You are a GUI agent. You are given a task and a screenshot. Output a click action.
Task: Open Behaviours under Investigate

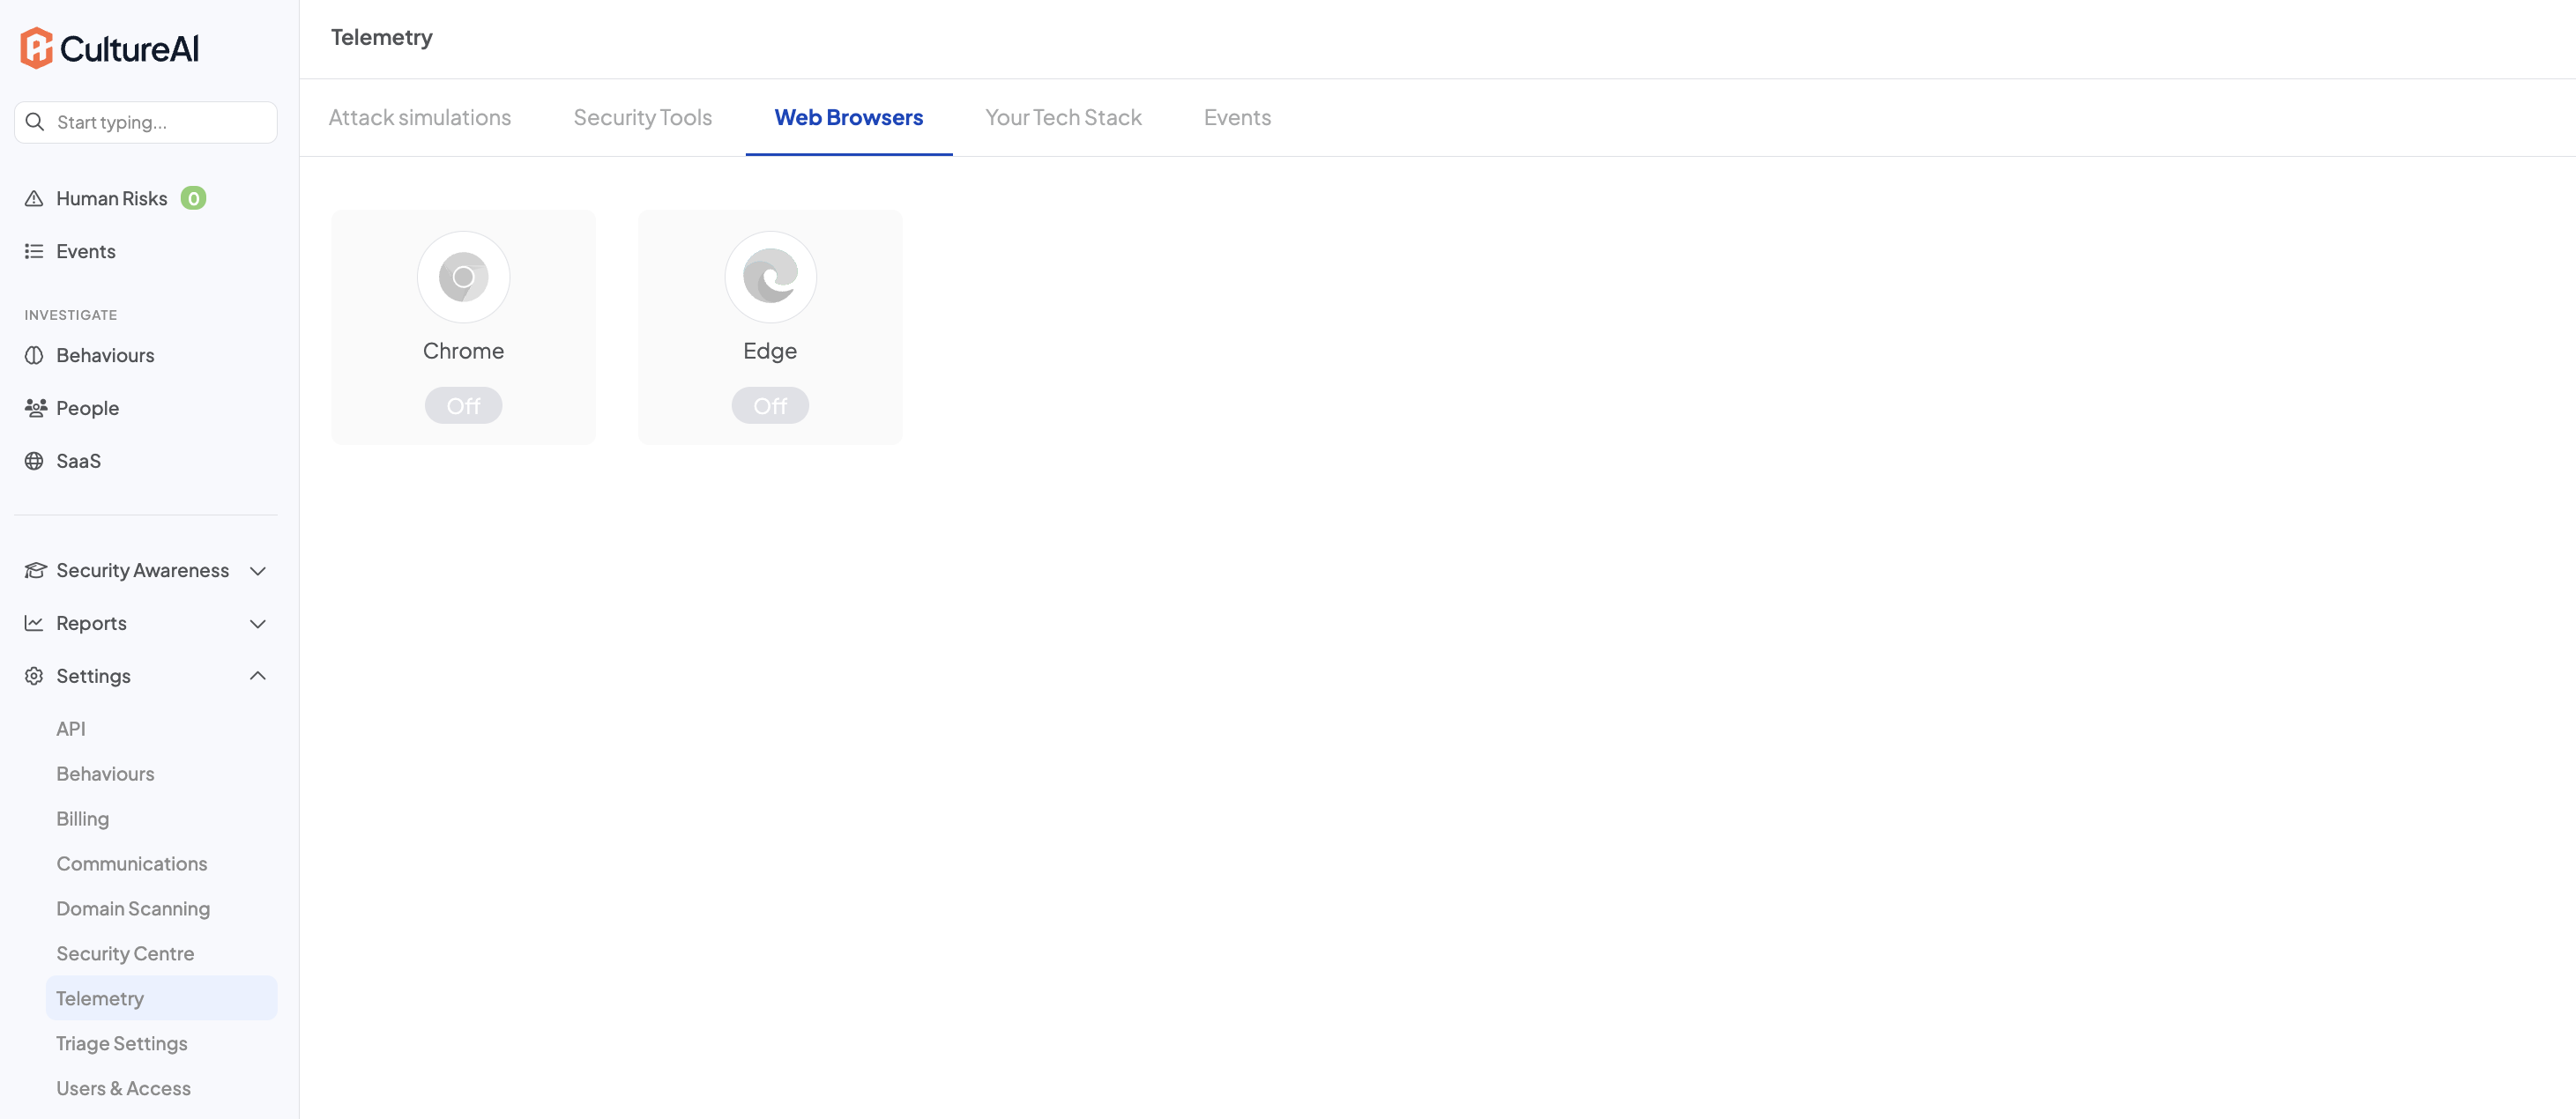coord(105,355)
